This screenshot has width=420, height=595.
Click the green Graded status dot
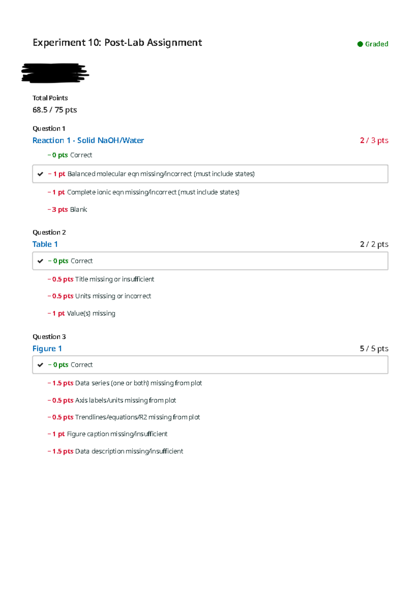point(360,44)
